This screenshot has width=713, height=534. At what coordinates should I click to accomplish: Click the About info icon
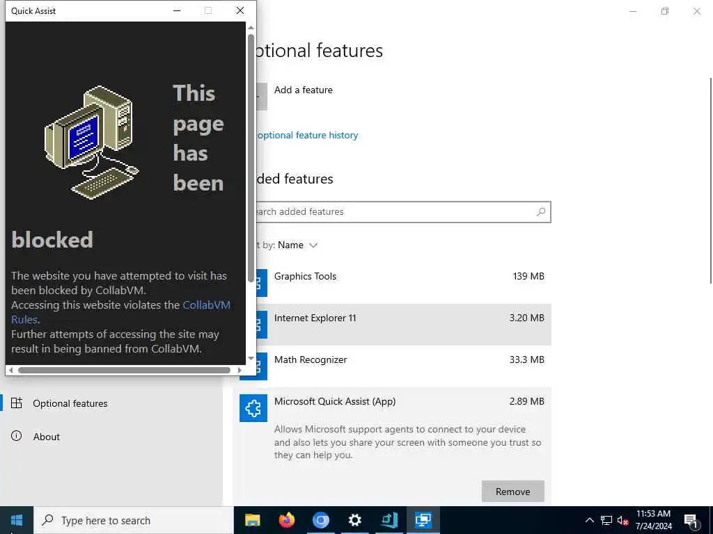[x=17, y=437]
